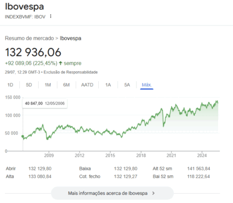233x203 pixels.
Task: Click the Ibovespa page title
Action: click(24, 7)
